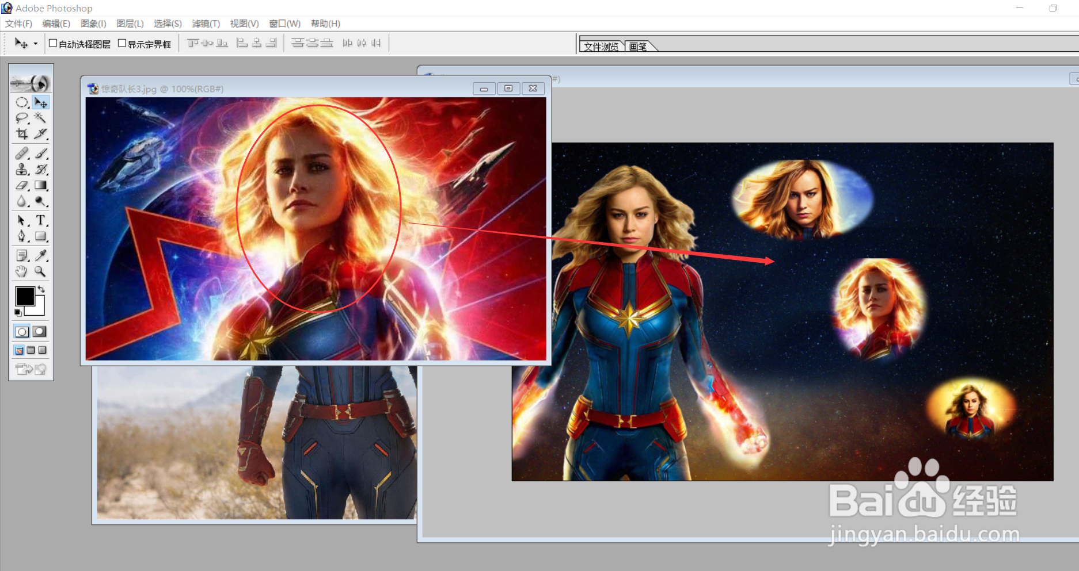Open the 画笔 palette tab
1079x571 pixels.
(x=638, y=47)
